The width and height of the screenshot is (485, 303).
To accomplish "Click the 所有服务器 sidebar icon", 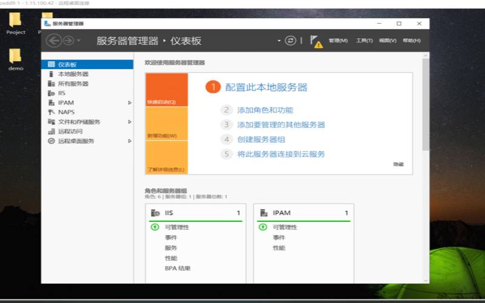I will 52,84.
